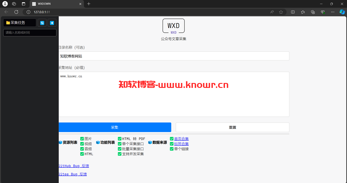Toggle the 支持并发采集 checkbox
The image size is (347, 183).
(120, 154)
